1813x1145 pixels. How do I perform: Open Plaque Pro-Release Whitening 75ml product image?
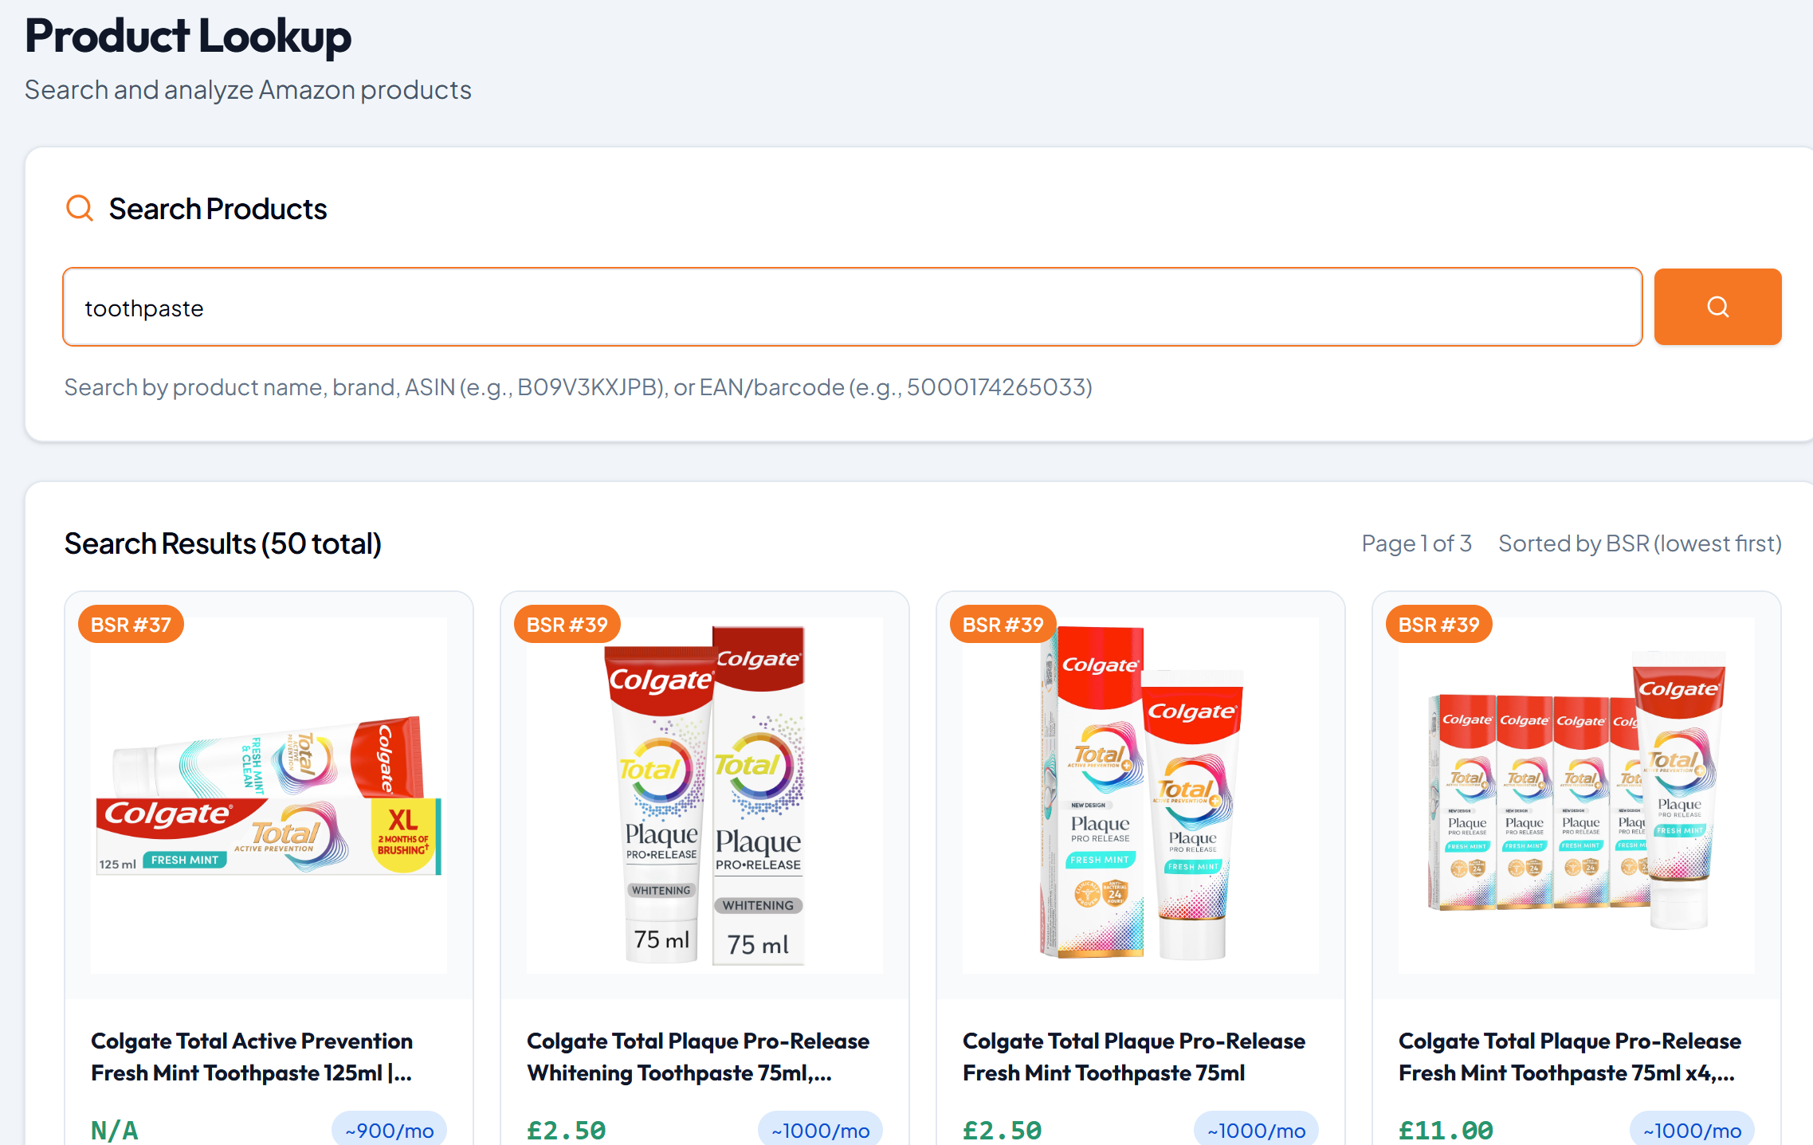[704, 795]
